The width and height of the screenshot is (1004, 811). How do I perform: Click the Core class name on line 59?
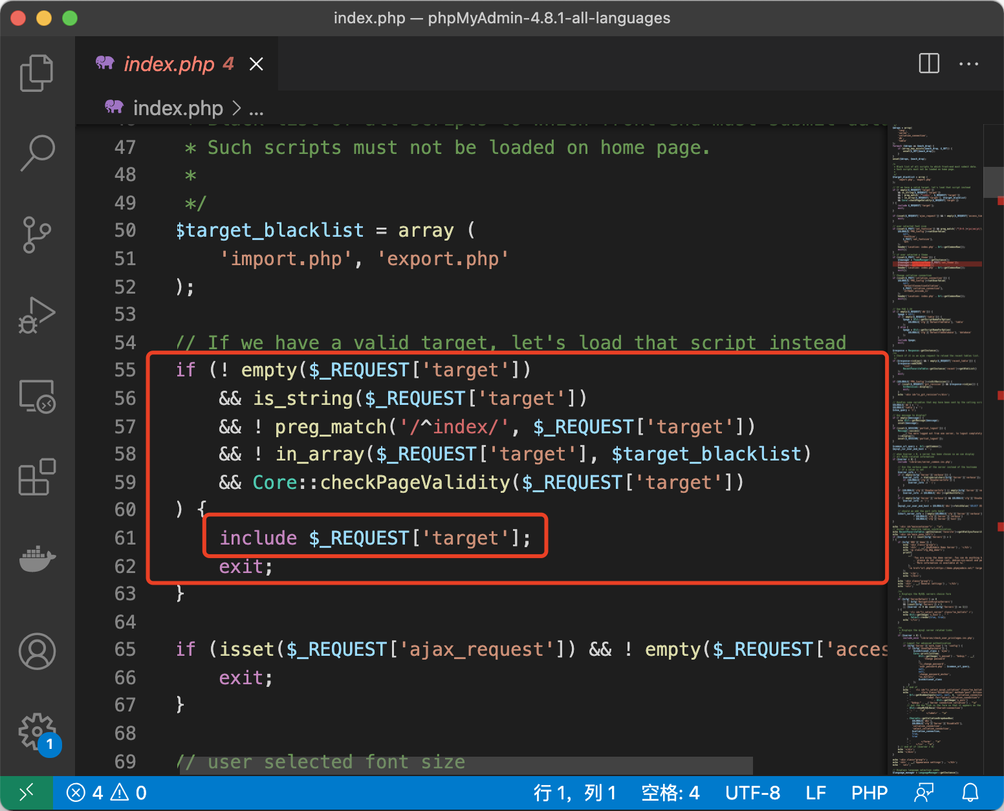tap(275, 482)
